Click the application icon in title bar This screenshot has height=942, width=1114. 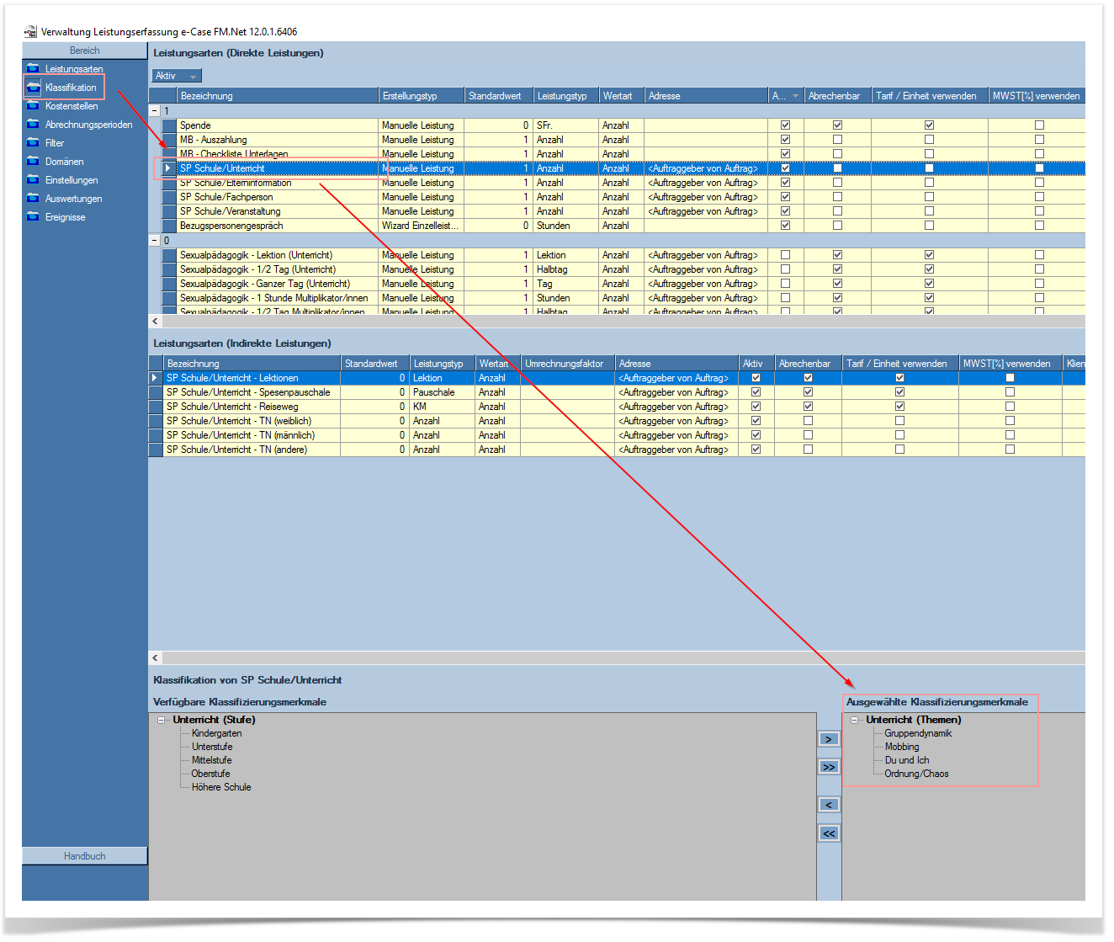(30, 32)
